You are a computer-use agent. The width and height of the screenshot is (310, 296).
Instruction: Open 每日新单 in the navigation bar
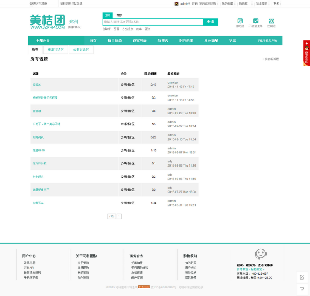114,41
